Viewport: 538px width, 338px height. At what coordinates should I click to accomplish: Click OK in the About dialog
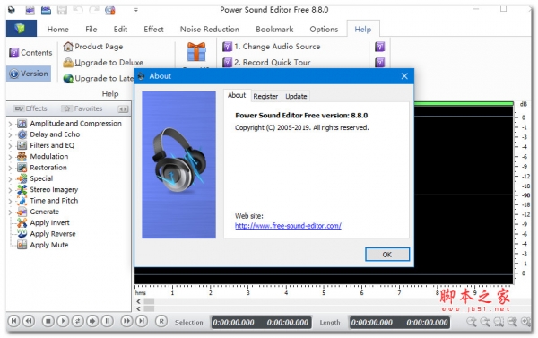pyautogui.click(x=387, y=255)
